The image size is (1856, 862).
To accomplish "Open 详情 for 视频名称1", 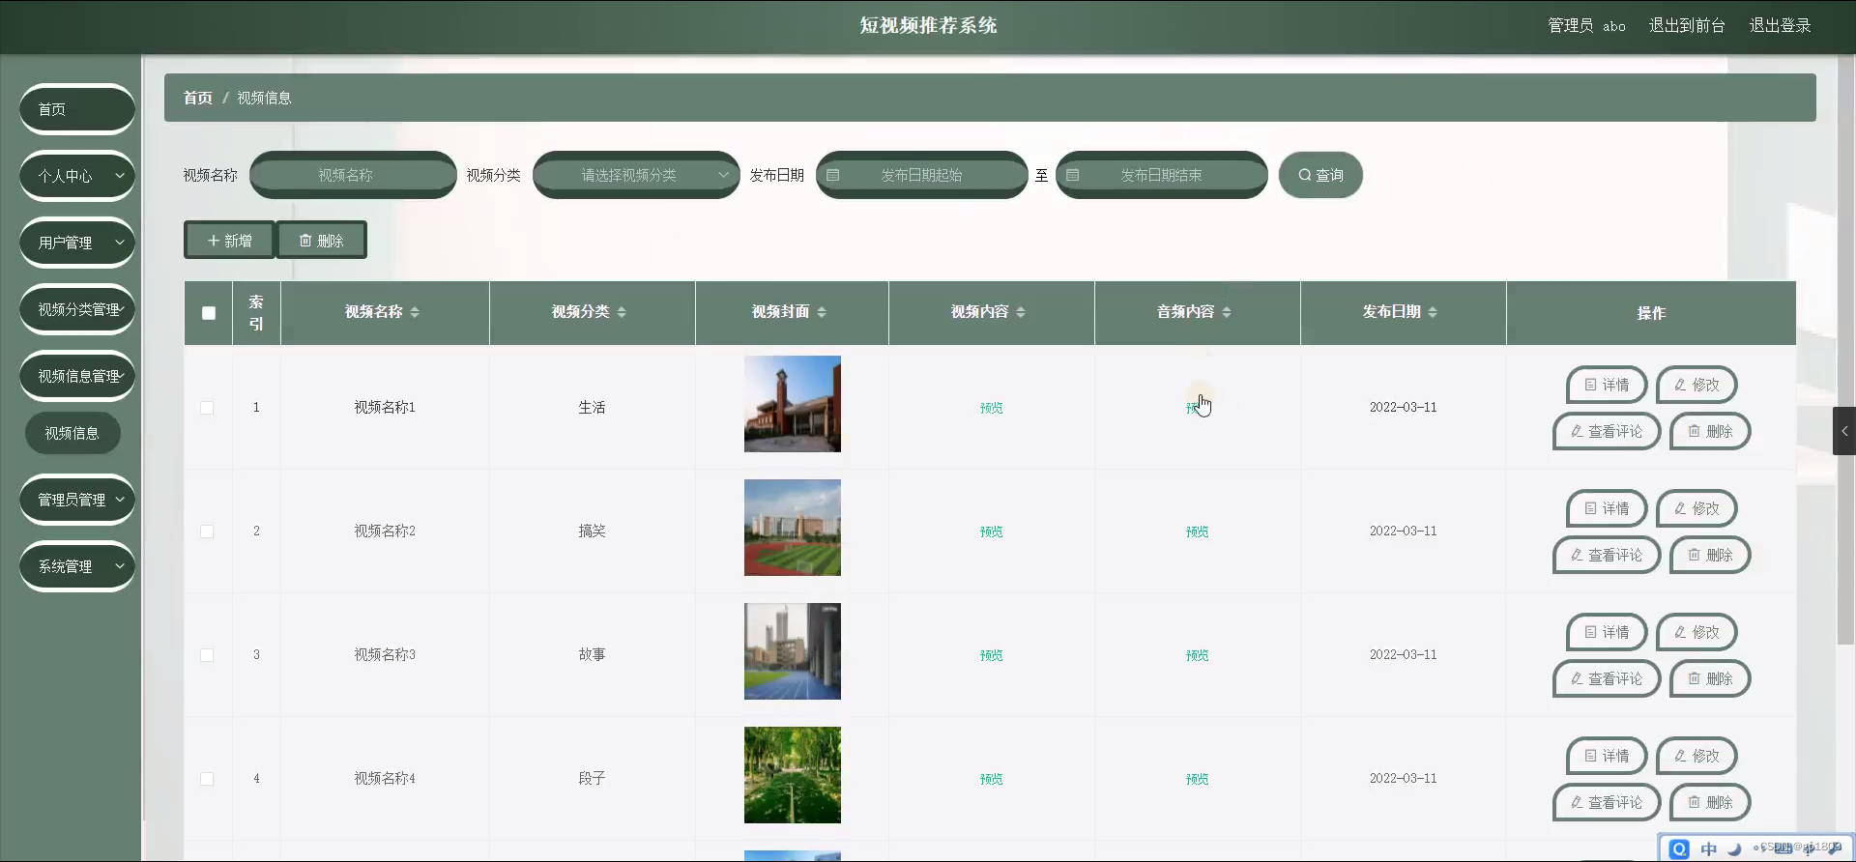I will (1607, 385).
